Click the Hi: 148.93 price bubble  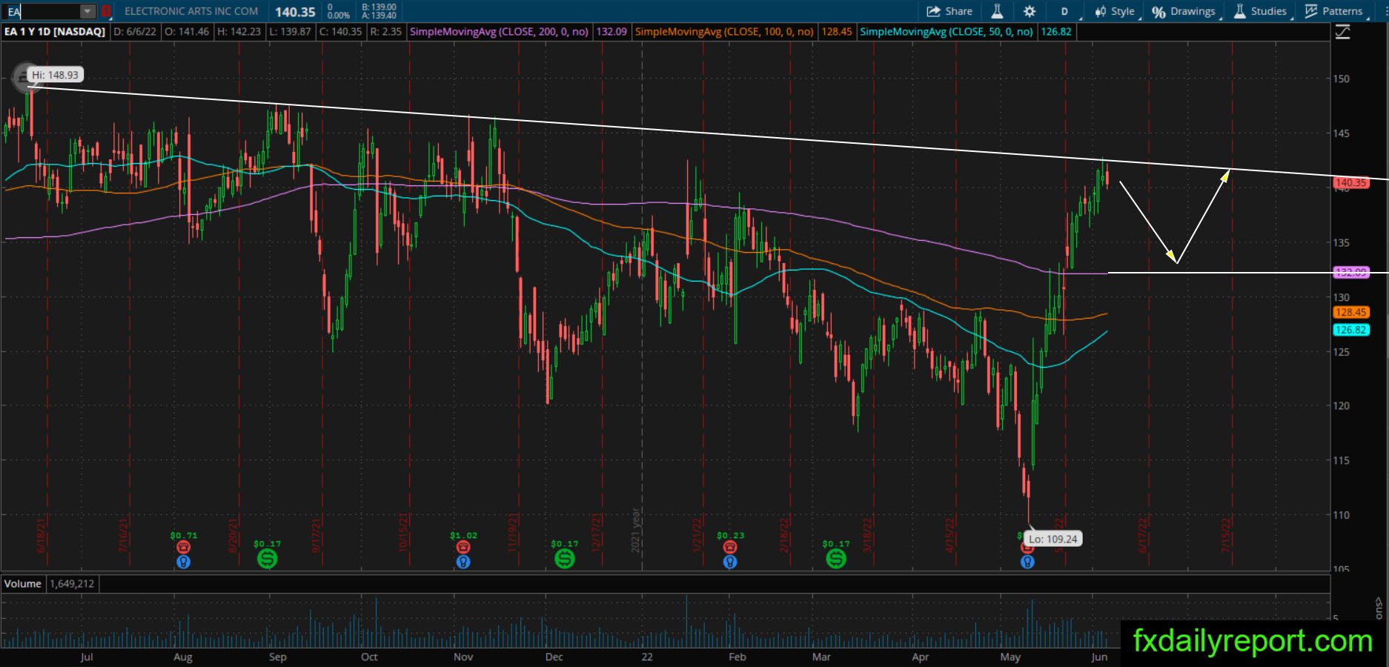pyautogui.click(x=55, y=75)
